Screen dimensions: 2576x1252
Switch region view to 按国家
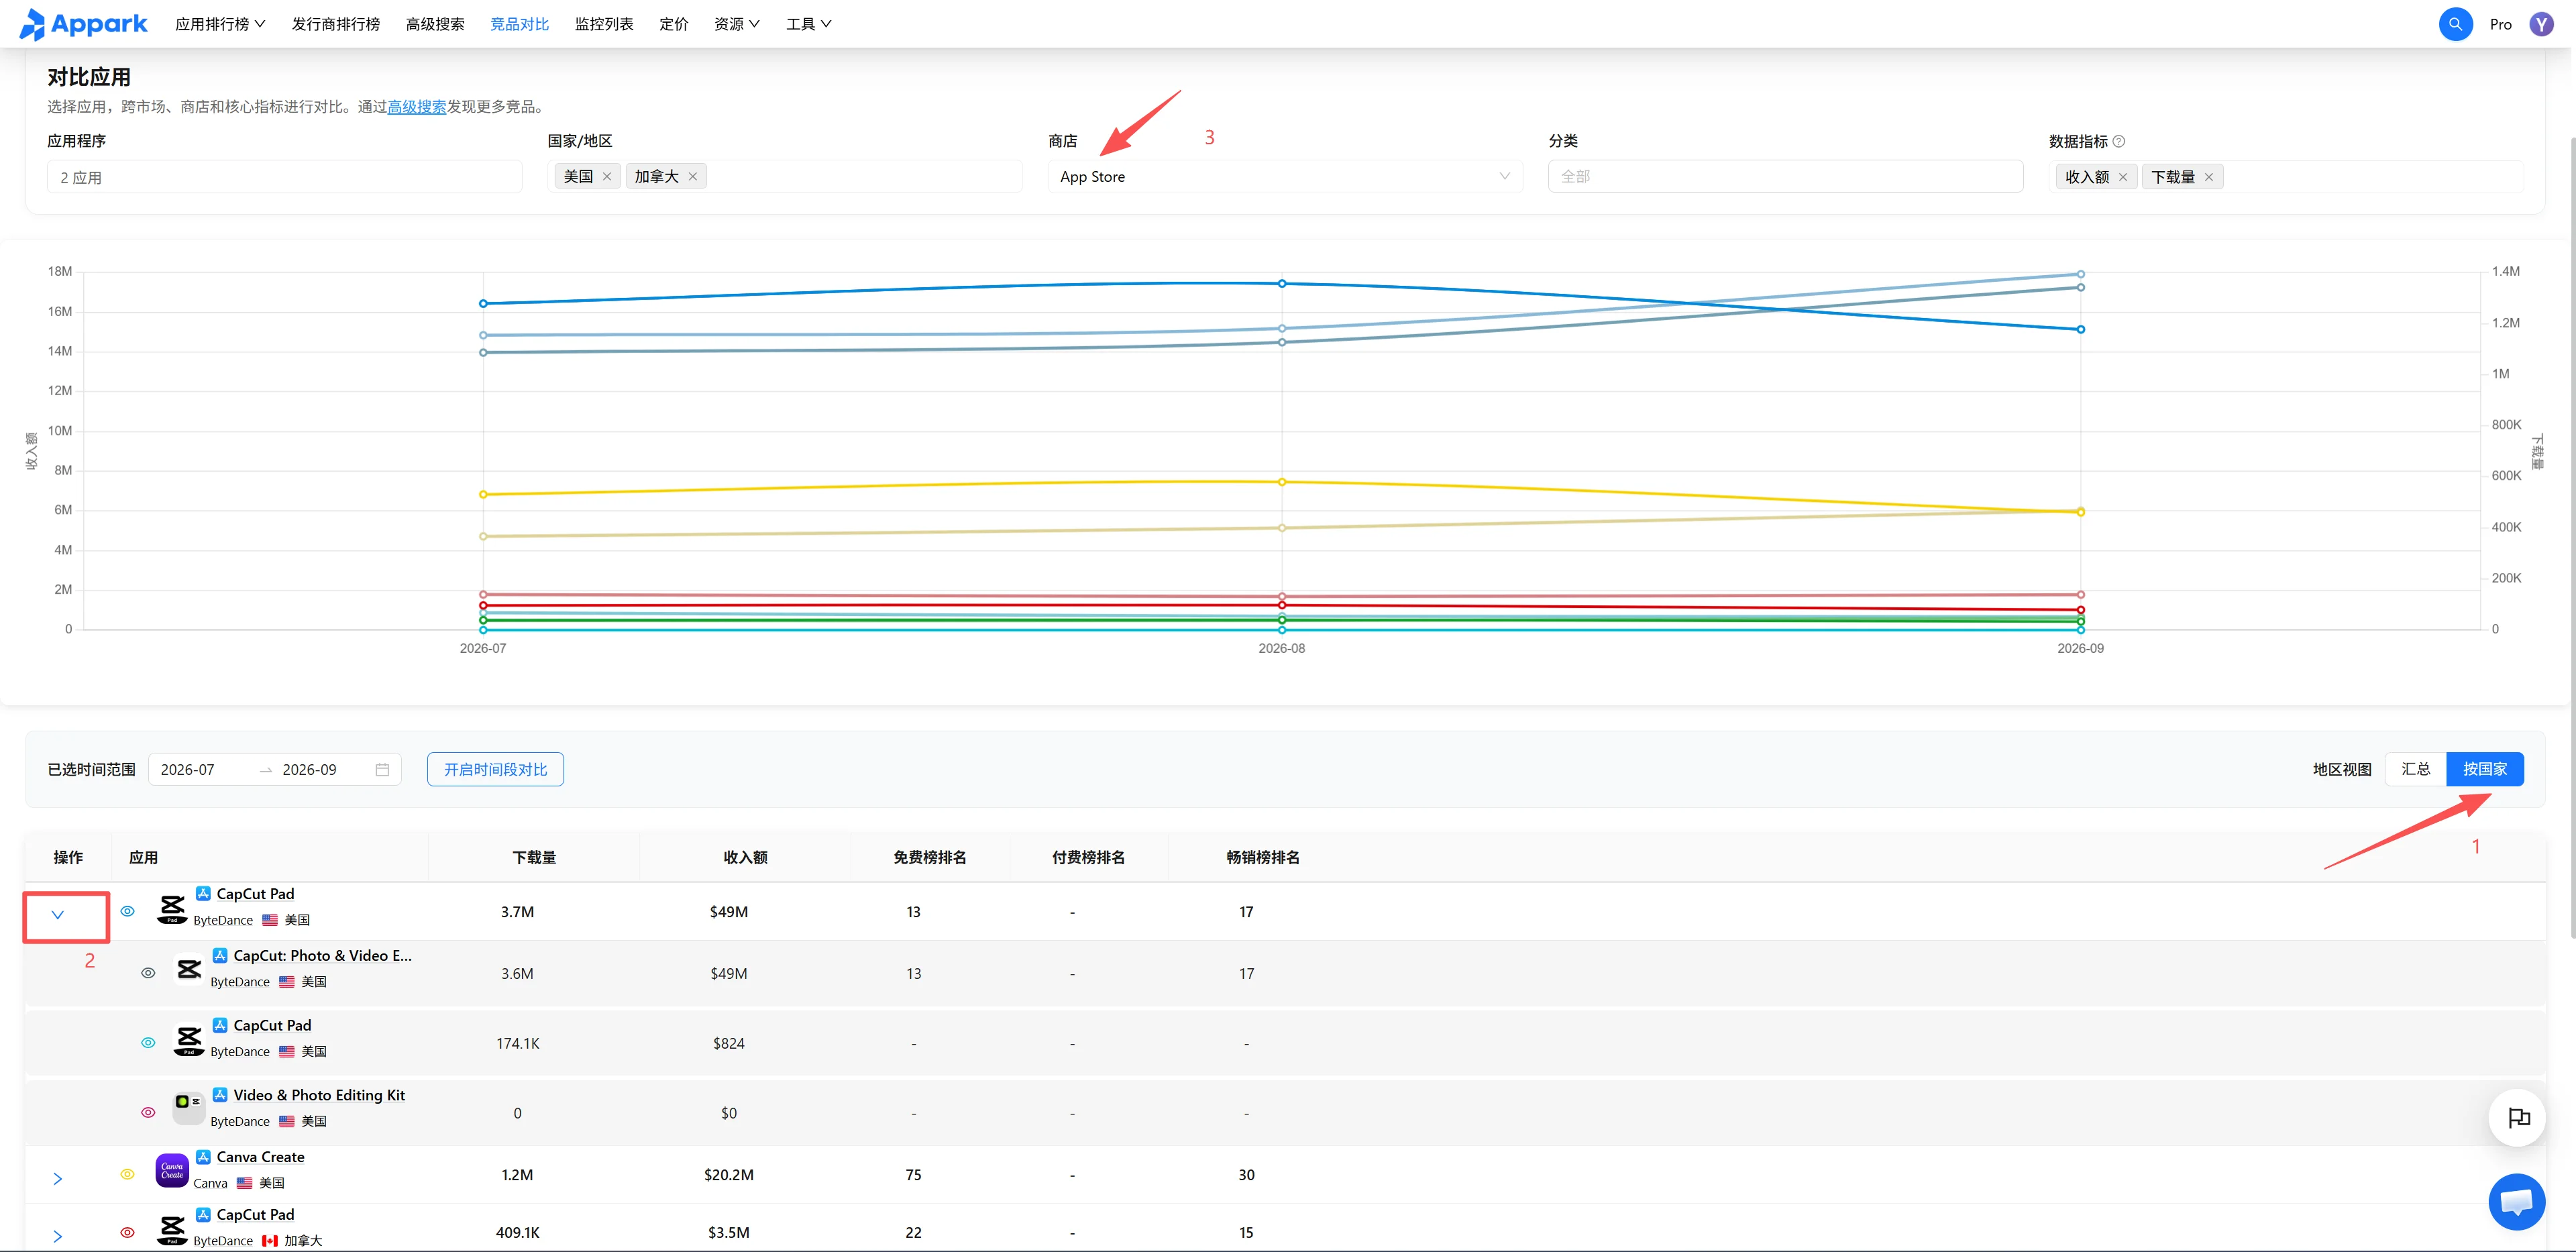2485,769
